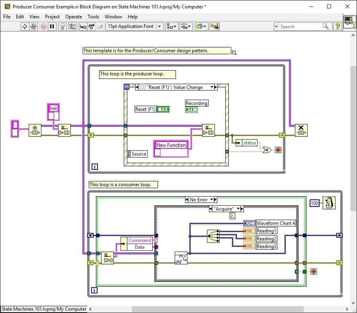Toggle the Recording boolean constant

(x=191, y=109)
